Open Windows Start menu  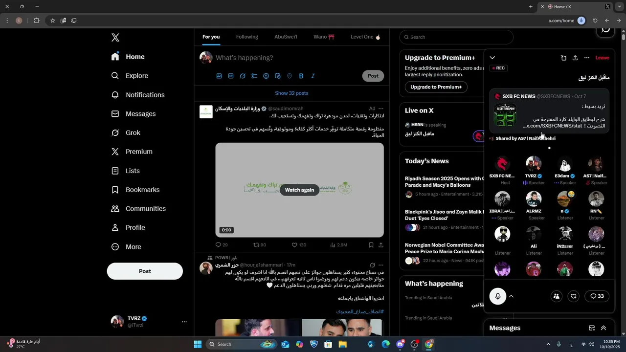pyautogui.click(x=198, y=344)
